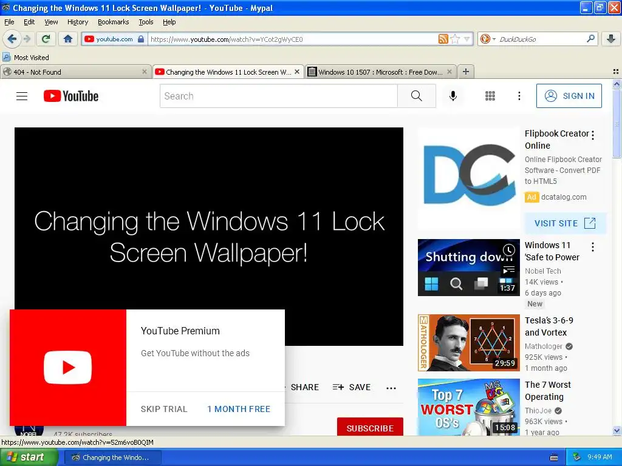
Task: Close the Changing the Windows 11 tab
Action: pos(296,72)
